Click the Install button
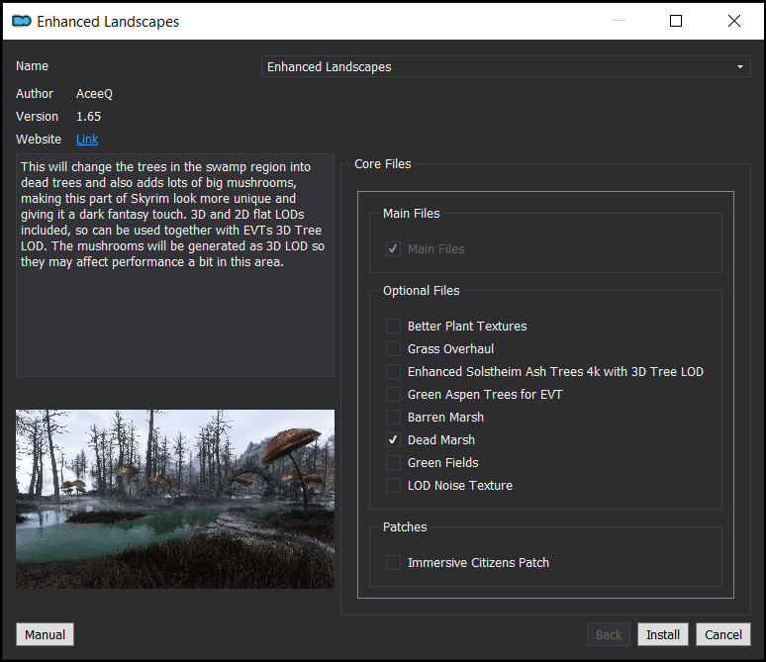The width and height of the screenshot is (766, 662). (x=663, y=634)
